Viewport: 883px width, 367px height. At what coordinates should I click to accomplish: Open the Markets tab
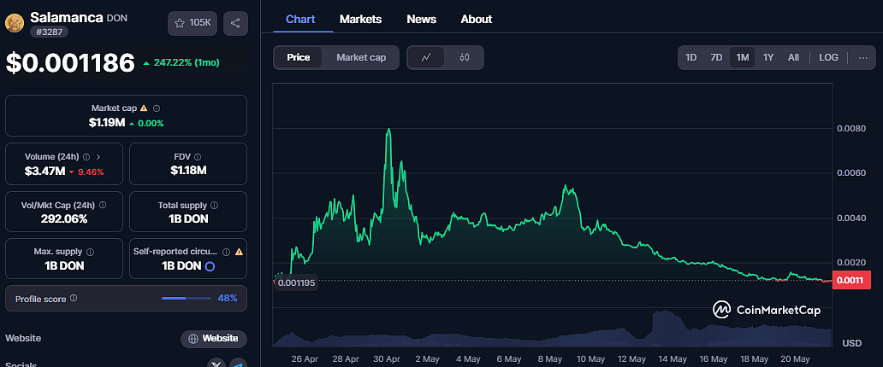(x=360, y=19)
